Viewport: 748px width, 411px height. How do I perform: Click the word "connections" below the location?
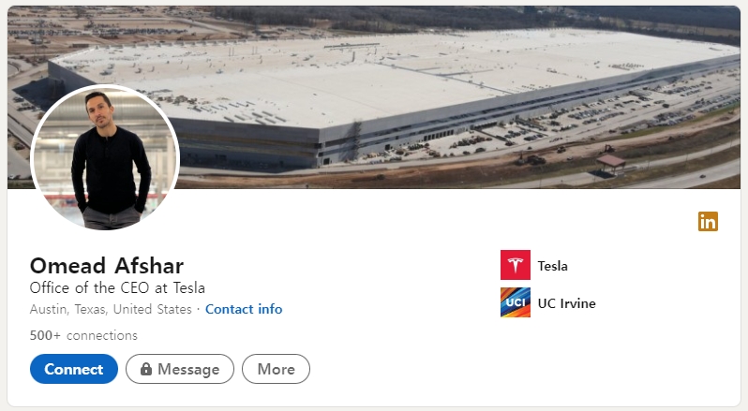point(102,335)
